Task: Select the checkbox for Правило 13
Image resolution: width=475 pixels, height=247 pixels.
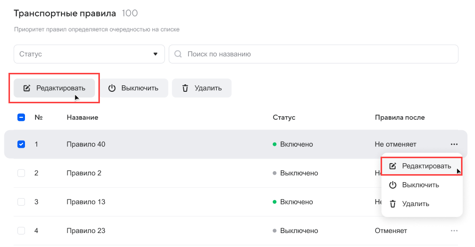Action: (21, 202)
